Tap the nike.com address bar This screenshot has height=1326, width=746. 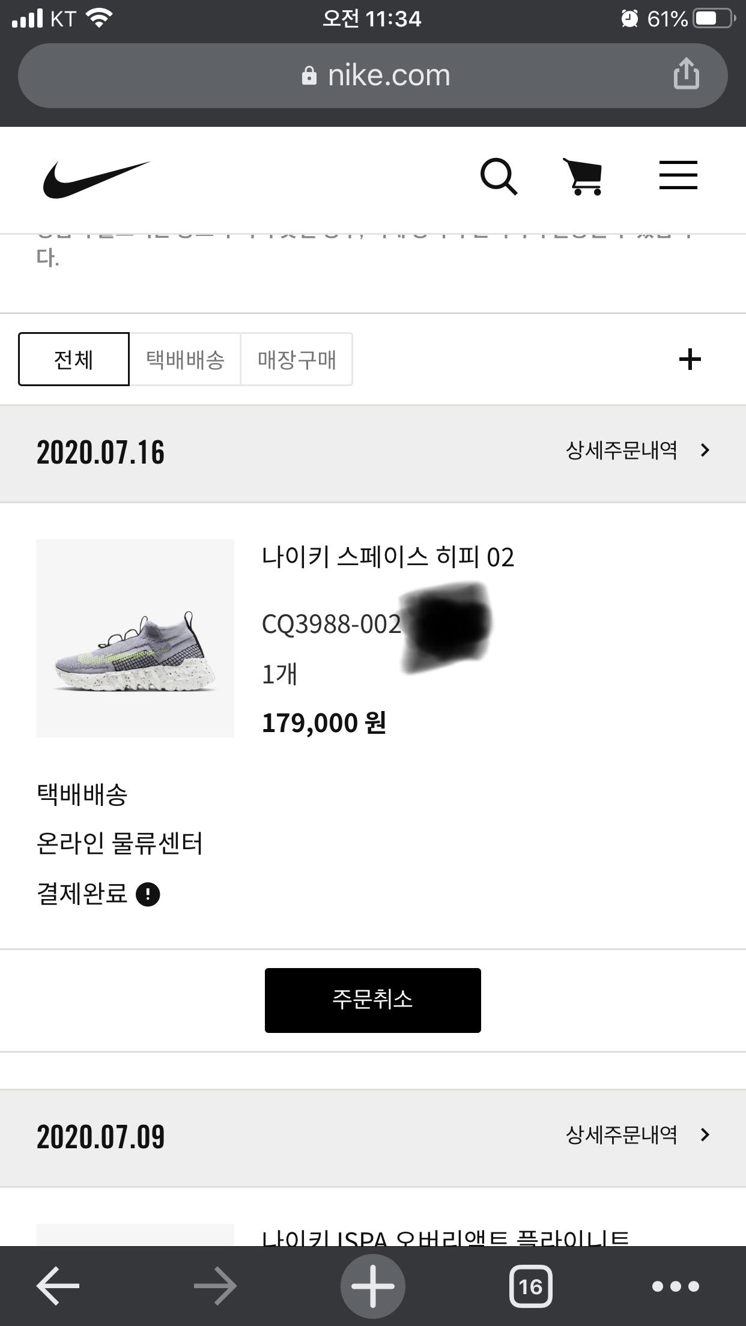tap(373, 76)
